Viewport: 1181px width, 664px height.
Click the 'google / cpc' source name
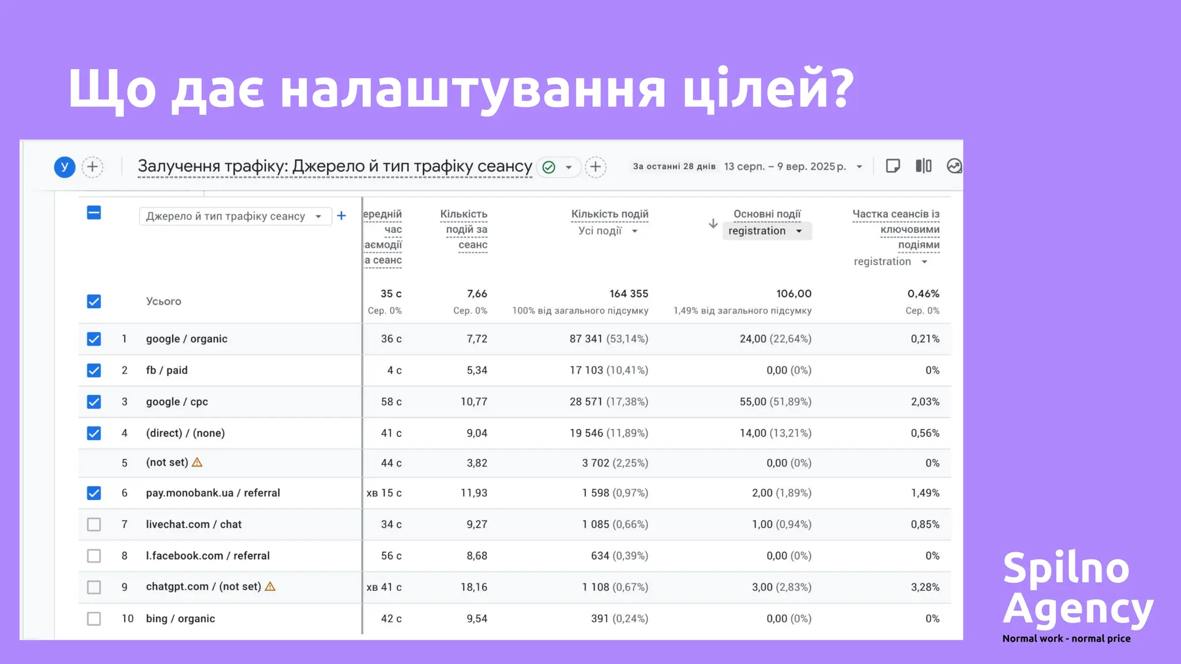pyautogui.click(x=177, y=402)
